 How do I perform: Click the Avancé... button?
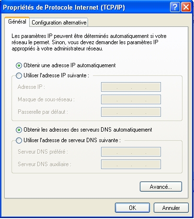click(161, 187)
